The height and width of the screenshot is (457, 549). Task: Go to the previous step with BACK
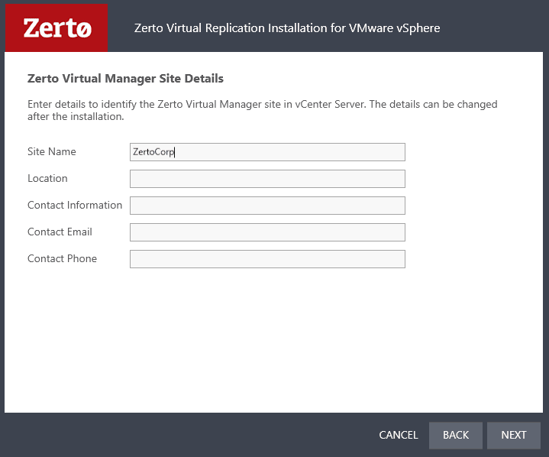(x=456, y=435)
